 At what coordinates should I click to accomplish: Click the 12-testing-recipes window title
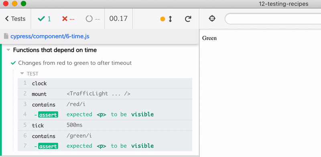(x=284, y=4)
